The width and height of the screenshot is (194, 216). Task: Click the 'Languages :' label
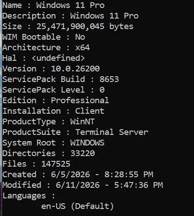[x=29, y=196]
